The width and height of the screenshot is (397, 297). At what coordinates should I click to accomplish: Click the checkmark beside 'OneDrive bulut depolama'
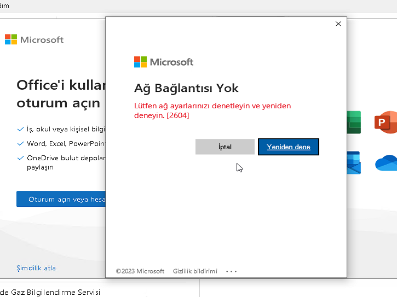tap(21, 158)
